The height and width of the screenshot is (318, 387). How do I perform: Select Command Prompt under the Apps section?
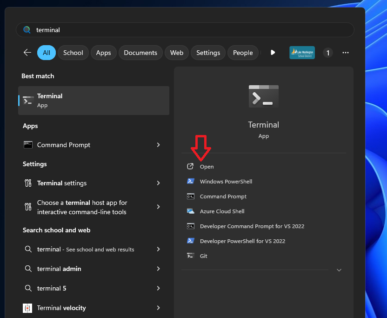point(63,145)
